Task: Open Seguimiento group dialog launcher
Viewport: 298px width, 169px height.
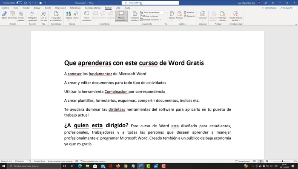Action: tap(166, 24)
